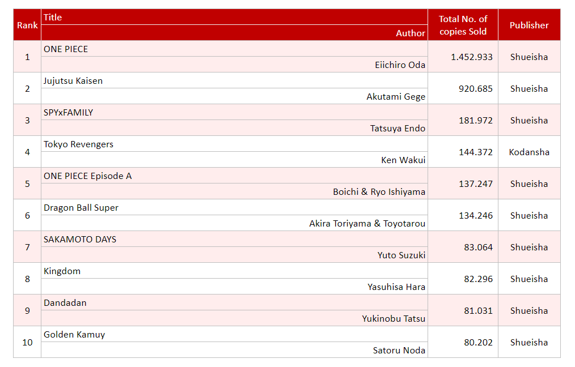This screenshot has width=575, height=367.
Task: Click the sales figure 137.247
Action: pyautogui.click(x=475, y=184)
